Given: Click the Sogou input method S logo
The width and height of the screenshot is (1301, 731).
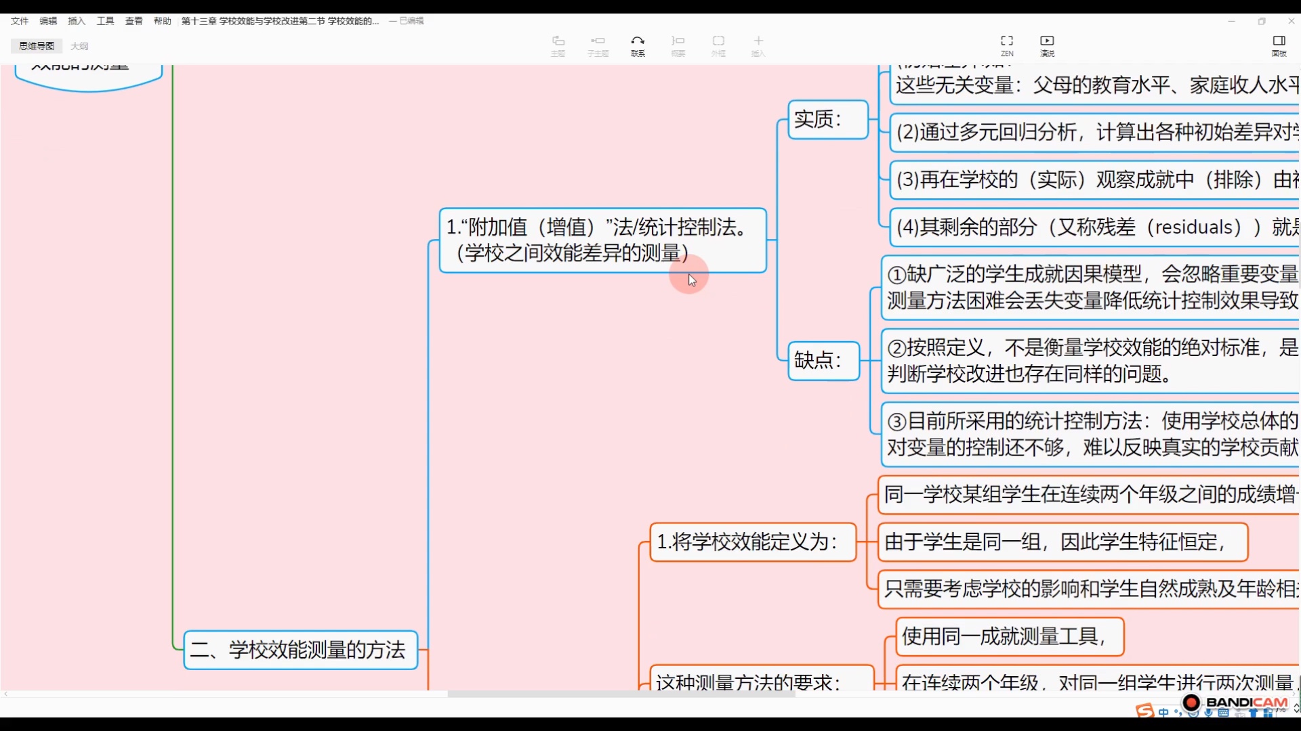Looking at the screenshot, I should point(1145,711).
